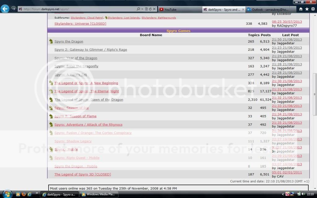
Task: Refresh the darkSpyro page
Action: [150, 9]
